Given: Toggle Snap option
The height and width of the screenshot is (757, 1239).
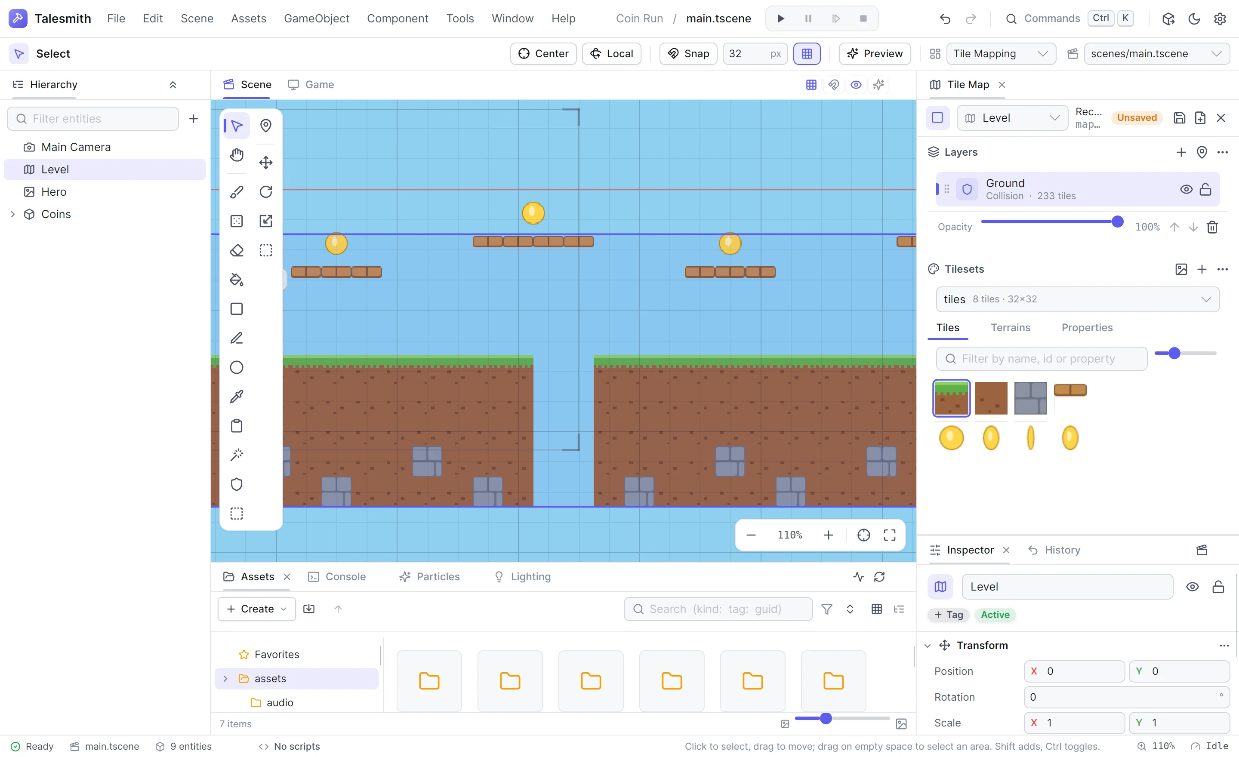Looking at the screenshot, I should [688, 54].
